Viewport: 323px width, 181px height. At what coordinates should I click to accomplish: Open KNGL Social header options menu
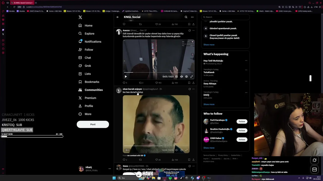click(192, 17)
